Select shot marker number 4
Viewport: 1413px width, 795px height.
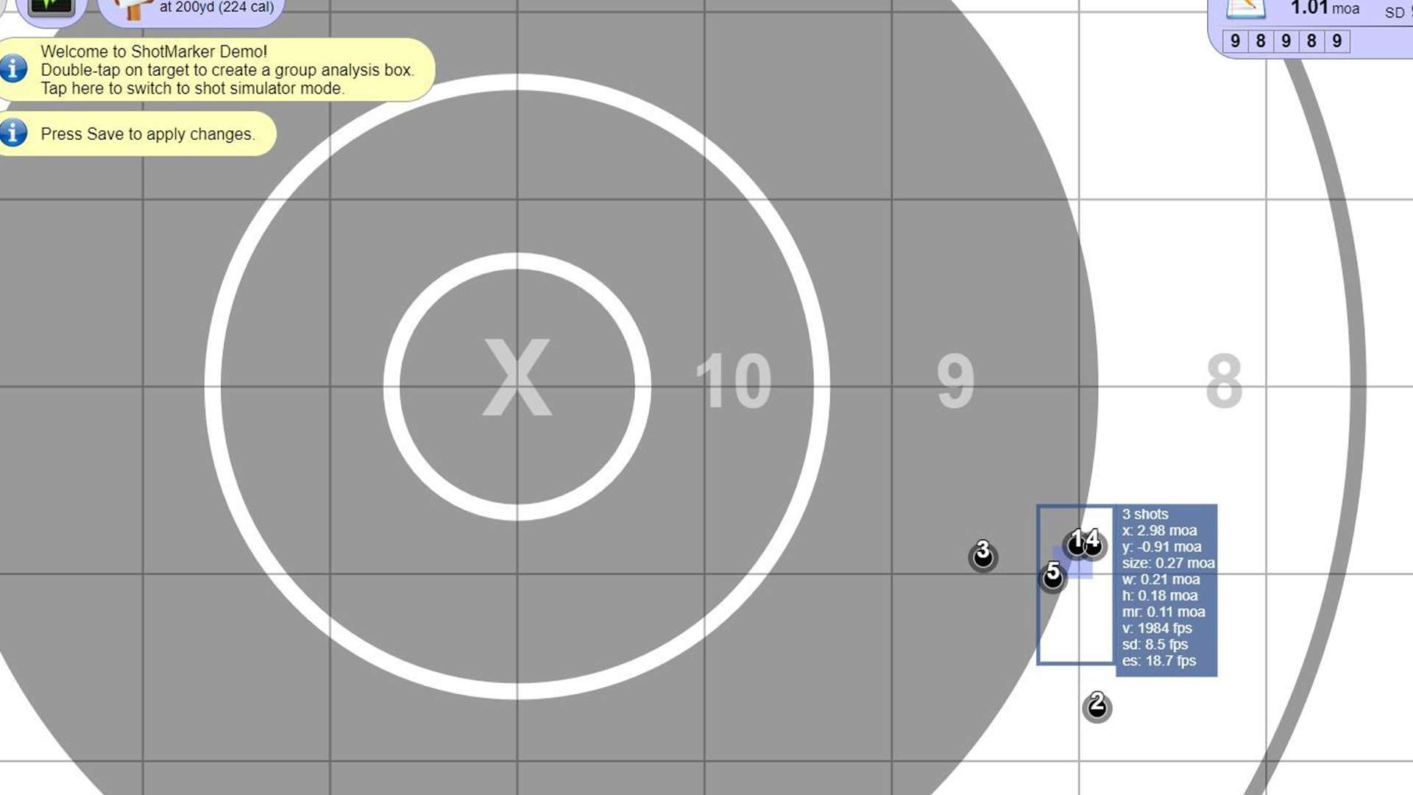(1094, 544)
